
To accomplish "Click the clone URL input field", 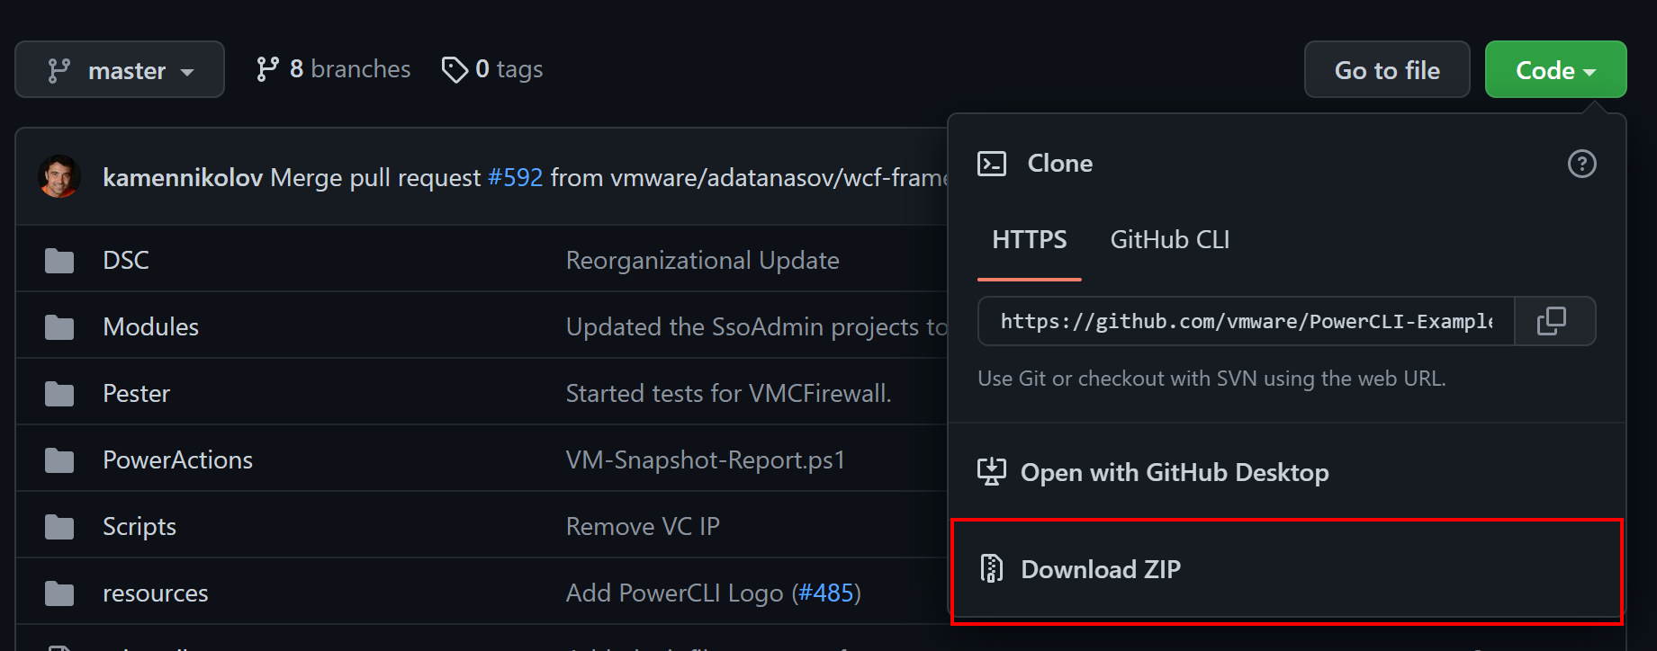I will pos(1242,321).
